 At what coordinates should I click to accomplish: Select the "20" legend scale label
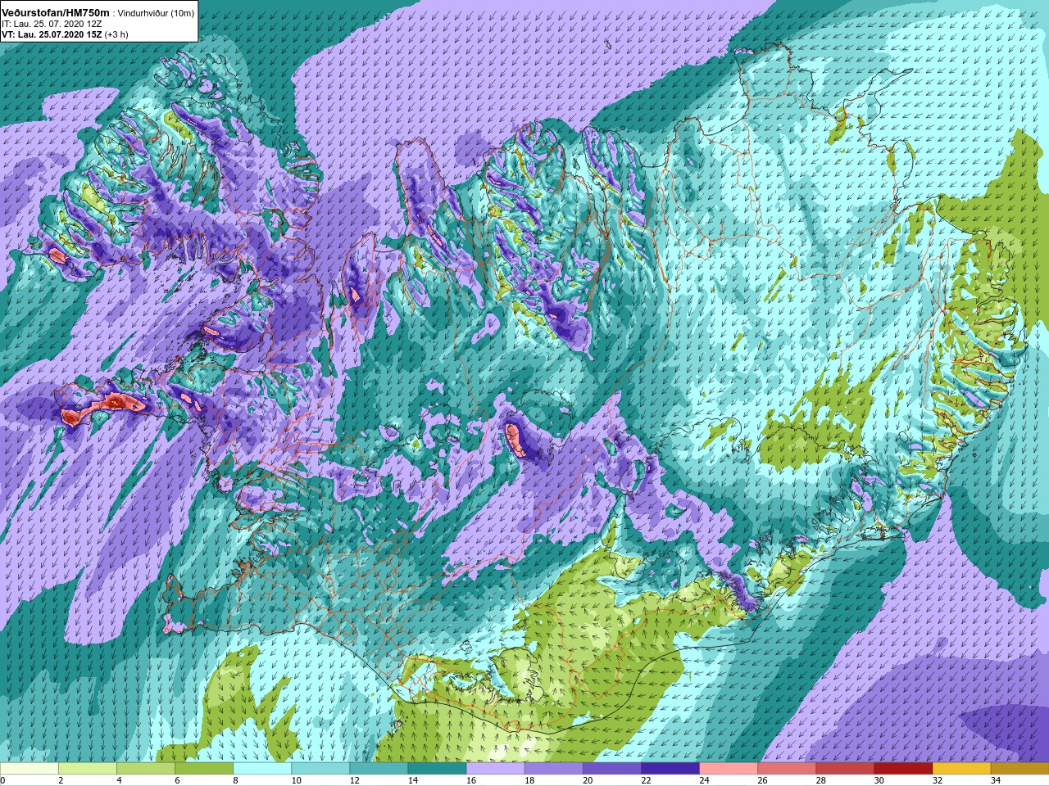tap(587, 780)
